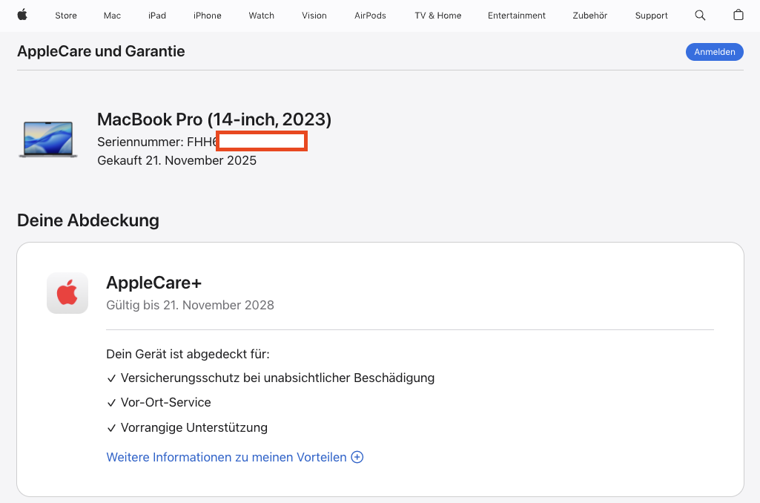Open the shopping bag icon

pyautogui.click(x=738, y=15)
